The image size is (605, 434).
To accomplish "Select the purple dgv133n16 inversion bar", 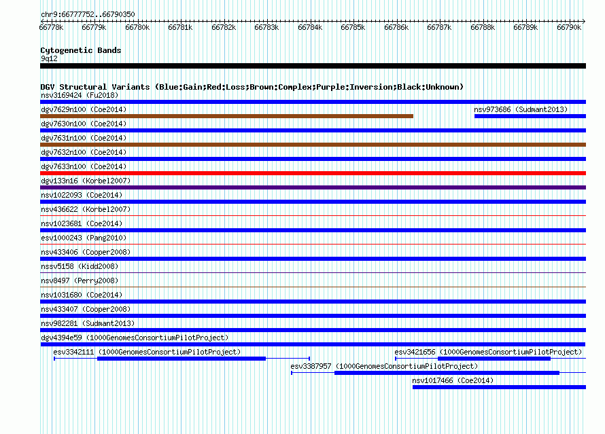I will click(313, 187).
